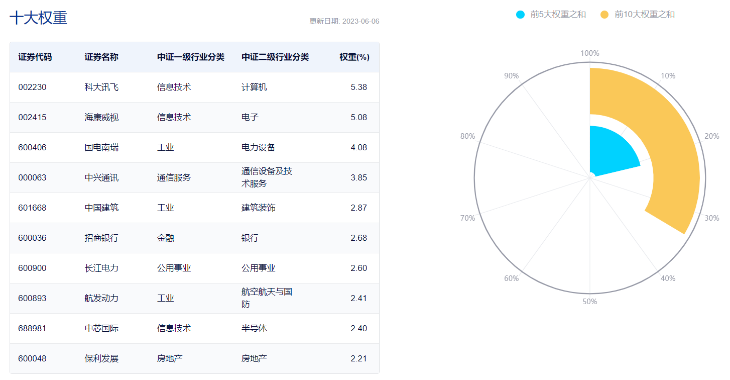
Task: Click weight value 5.08
Action: point(359,118)
